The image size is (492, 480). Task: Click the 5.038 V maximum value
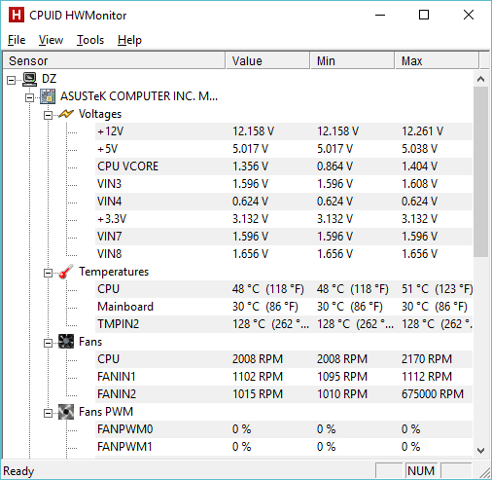click(x=419, y=149)
